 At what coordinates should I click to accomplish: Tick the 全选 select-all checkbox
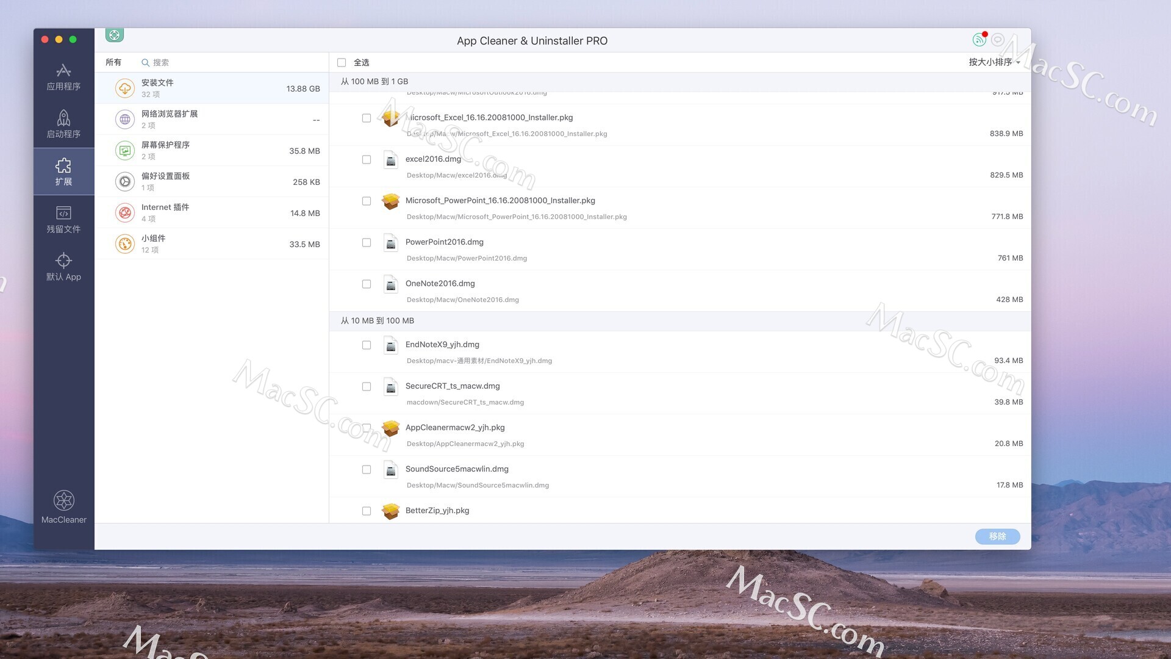pyautogui.click(x=342, y=63)
